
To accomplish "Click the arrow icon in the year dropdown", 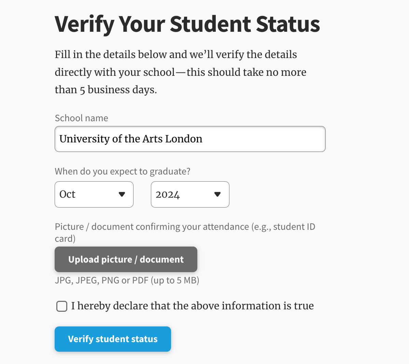I will pyautogui.click(x=217, y=194).
